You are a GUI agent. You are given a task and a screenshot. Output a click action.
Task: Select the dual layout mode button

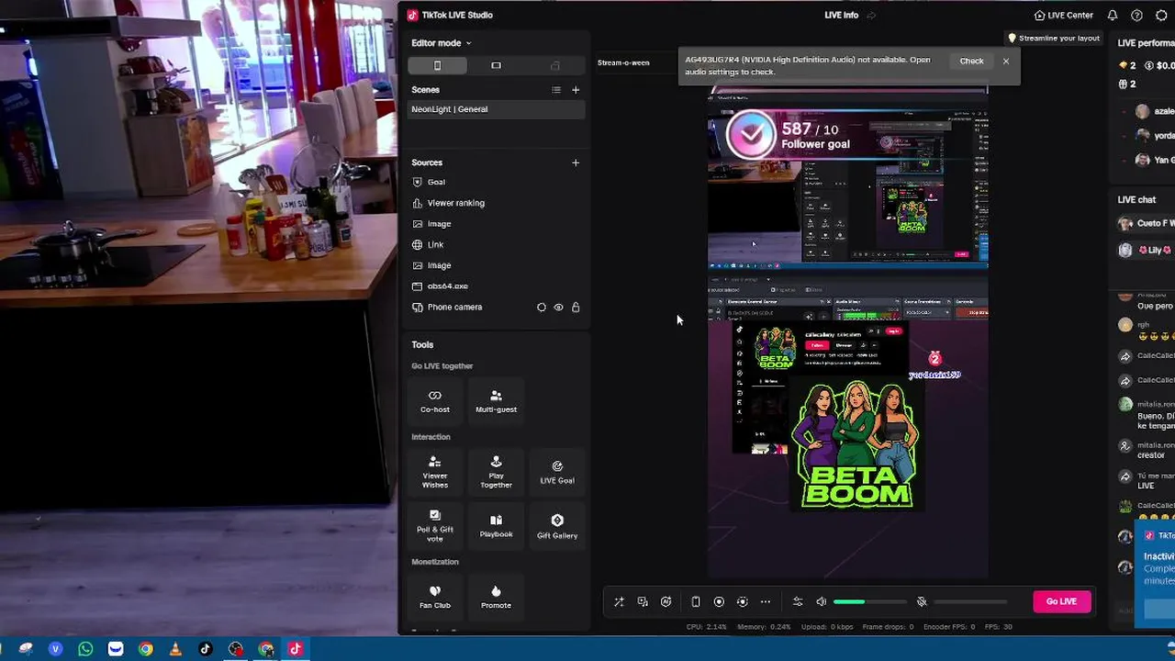[554, 65]
